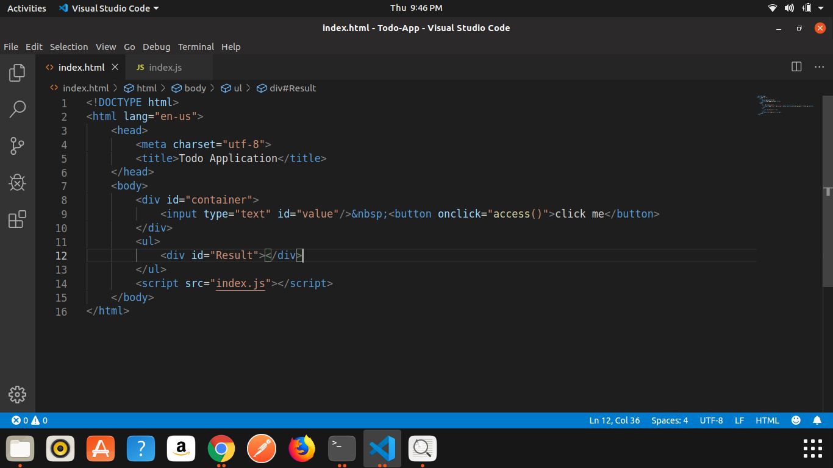Click the access() onclick value
This screenshot has height=468, width=833.
click(518, 214)
